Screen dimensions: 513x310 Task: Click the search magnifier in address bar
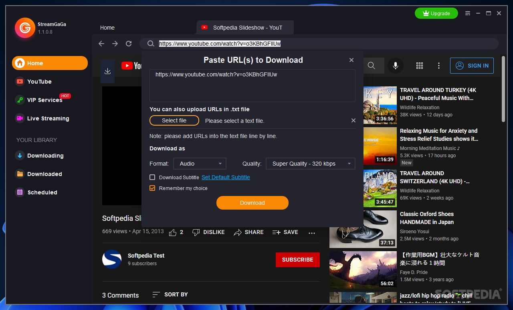pos(151,44)
